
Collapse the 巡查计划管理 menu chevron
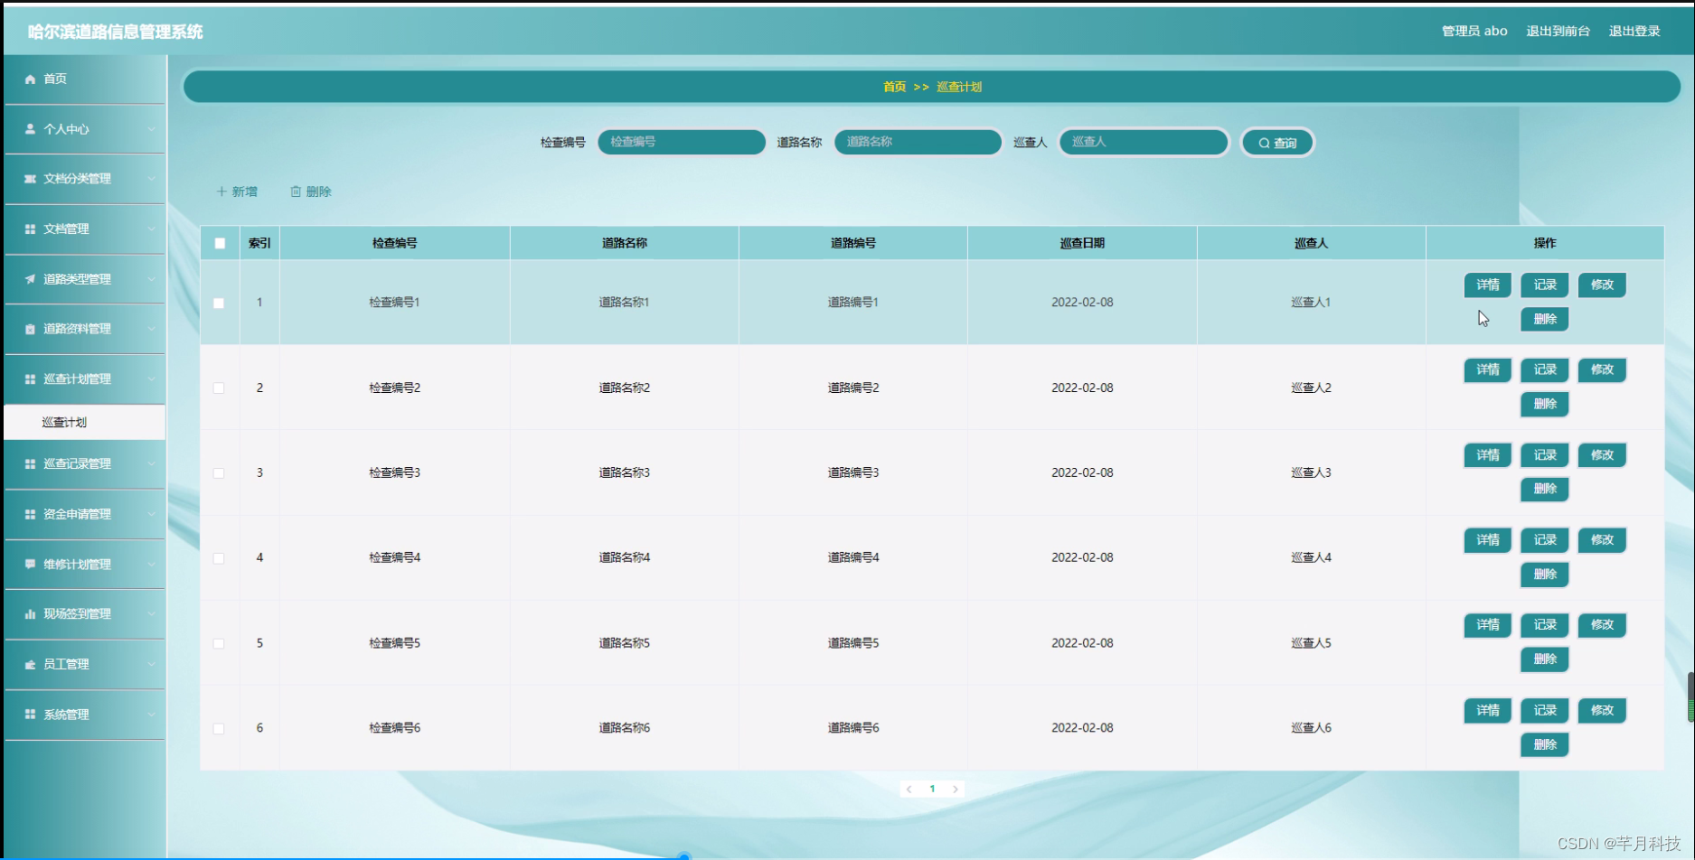pos(152,379)
